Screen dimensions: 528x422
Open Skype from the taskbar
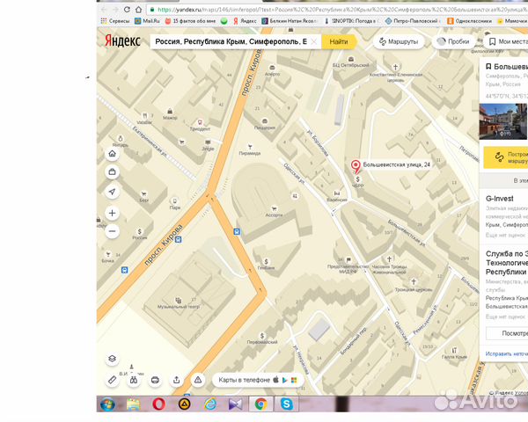click(287, 404)
